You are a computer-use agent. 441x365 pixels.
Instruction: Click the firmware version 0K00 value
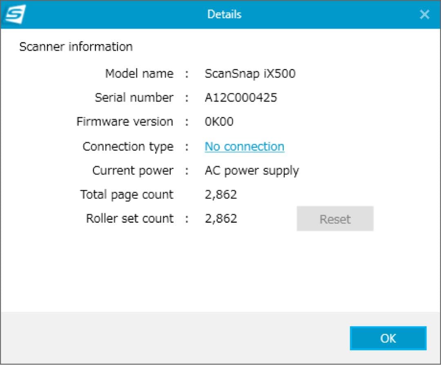coord(219,121)
